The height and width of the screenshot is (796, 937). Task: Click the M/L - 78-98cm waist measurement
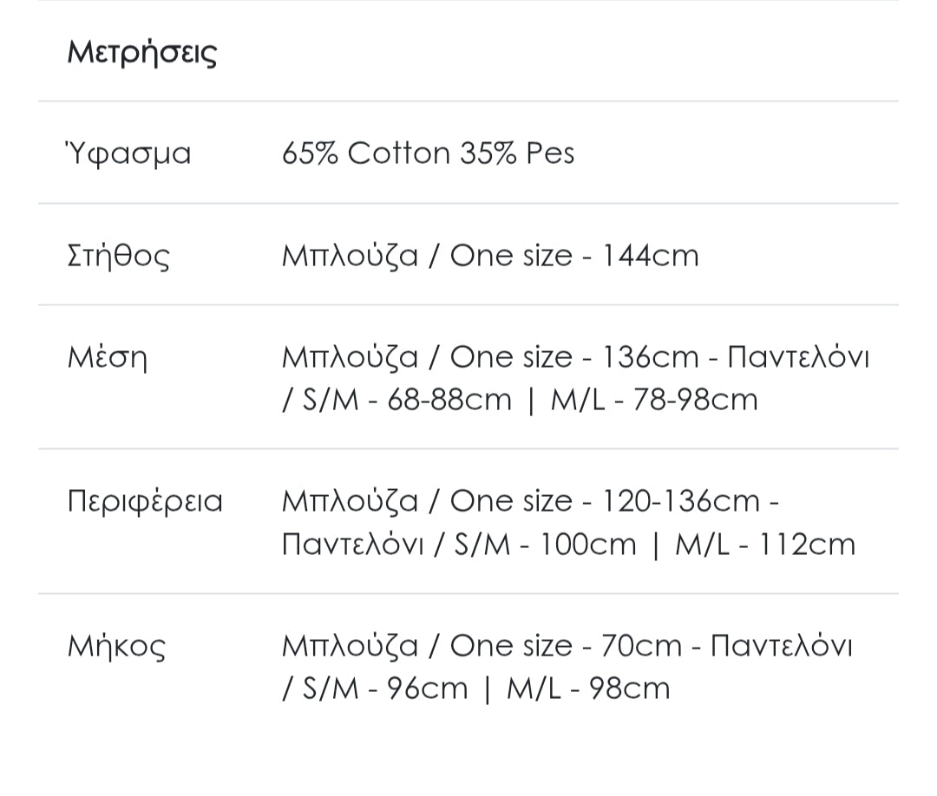(654, 400)
